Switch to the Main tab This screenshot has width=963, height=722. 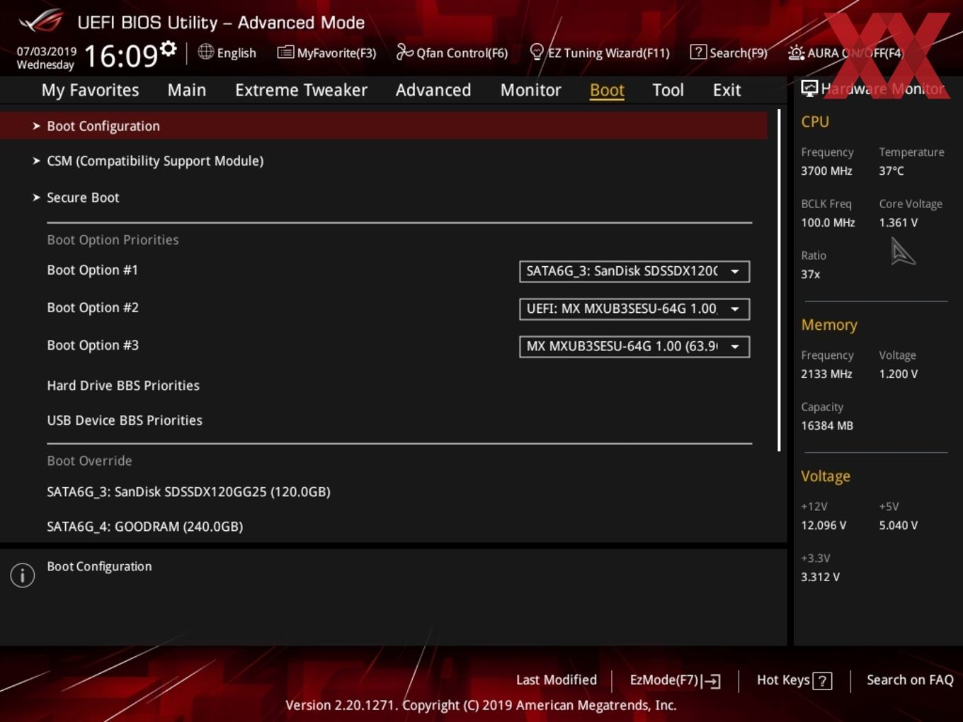pos(187,90)
